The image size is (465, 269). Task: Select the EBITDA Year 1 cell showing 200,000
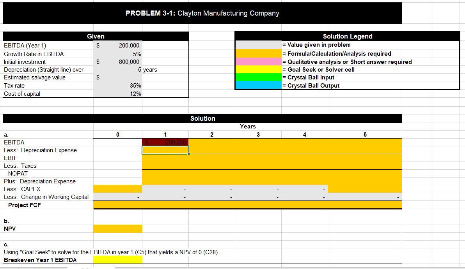pyautogui.click(x=165, y=142)
